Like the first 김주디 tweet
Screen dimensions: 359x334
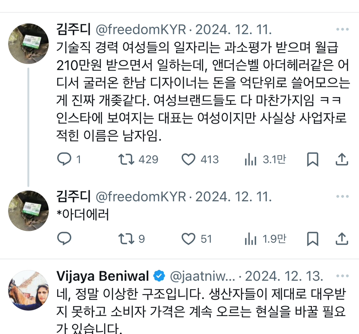tap(188, 159)
